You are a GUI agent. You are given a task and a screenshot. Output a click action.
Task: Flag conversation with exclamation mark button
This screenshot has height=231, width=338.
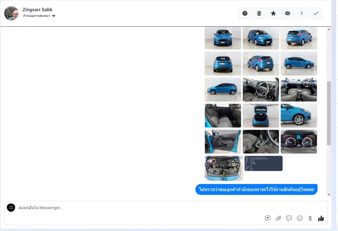point(302,13)
